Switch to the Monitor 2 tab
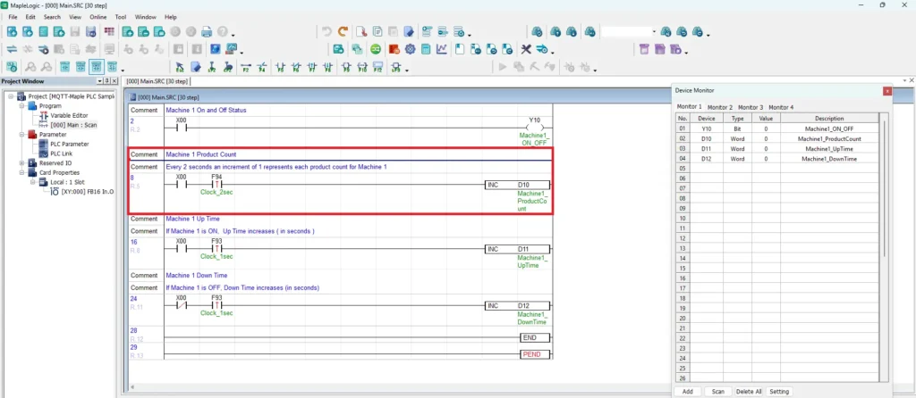Image resolution: width=916 pixels, height=398 pixels. pyautogui.click(x=717, y=107)
